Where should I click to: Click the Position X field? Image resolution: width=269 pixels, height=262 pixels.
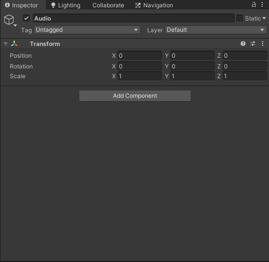click(139, 55)
